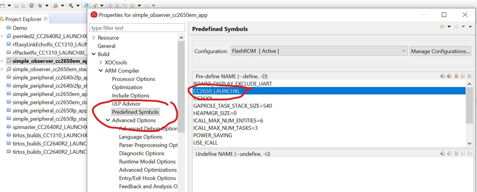Select the Demo project in Project Explorer
Image resolution: width=477 pixels, height=192 pixels.
20,28
